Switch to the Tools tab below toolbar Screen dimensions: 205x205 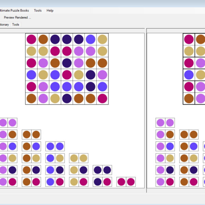(16, 25)
